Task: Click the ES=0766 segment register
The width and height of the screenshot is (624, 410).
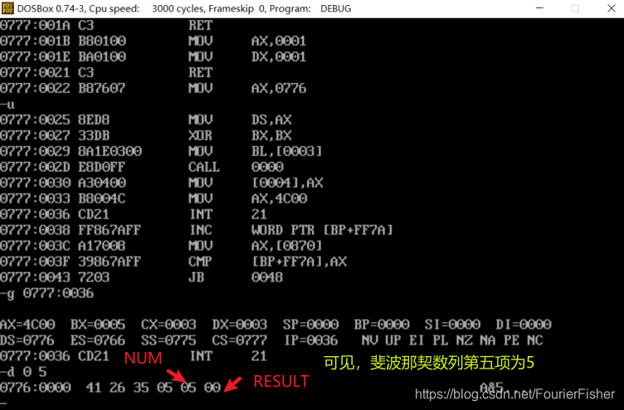Action: point(98,340)
